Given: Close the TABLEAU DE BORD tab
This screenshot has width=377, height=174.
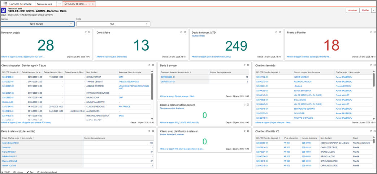Looking at the screenshot, I should pyautogui.click(x=93, y=4).
